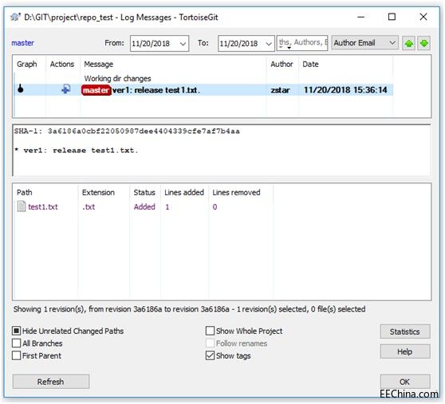Click the TortoiseGit title bar icon
Viewport: 445px width, 404px height.
pos(15,17)
